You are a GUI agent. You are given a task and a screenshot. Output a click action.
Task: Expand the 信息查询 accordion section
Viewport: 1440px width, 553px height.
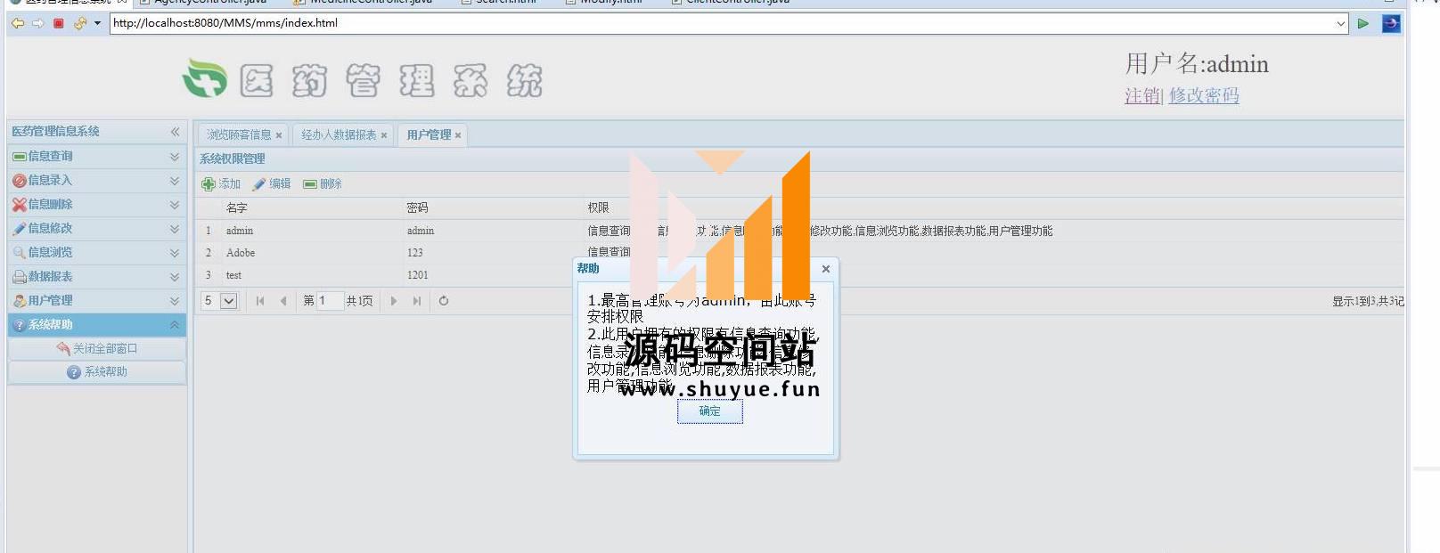175,157
